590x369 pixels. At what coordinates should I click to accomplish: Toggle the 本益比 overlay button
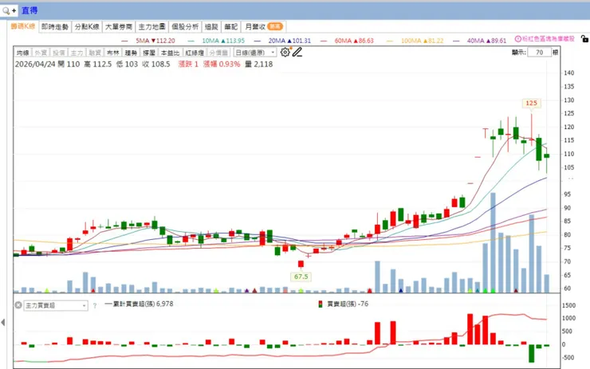[x=170, y=53]
